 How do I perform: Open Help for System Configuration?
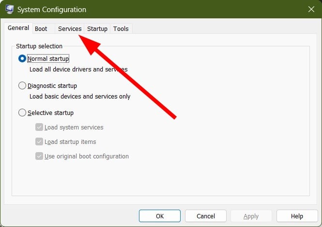(297, 216)
